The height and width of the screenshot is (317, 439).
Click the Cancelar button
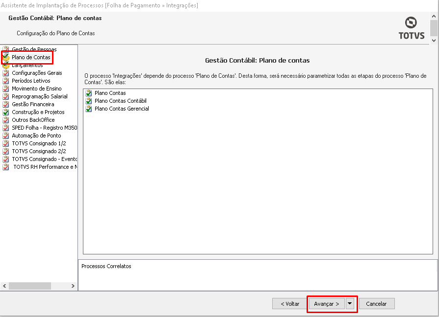[377, 304]
